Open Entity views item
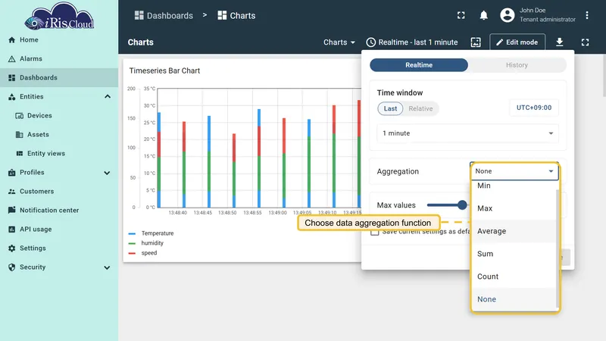Image resolution: width=606 pixels, height=341 pixels. point(59,154)
